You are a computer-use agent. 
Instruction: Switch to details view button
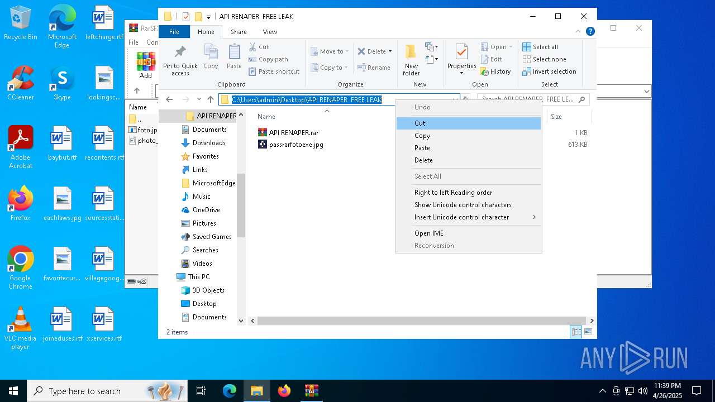point(576,332)
